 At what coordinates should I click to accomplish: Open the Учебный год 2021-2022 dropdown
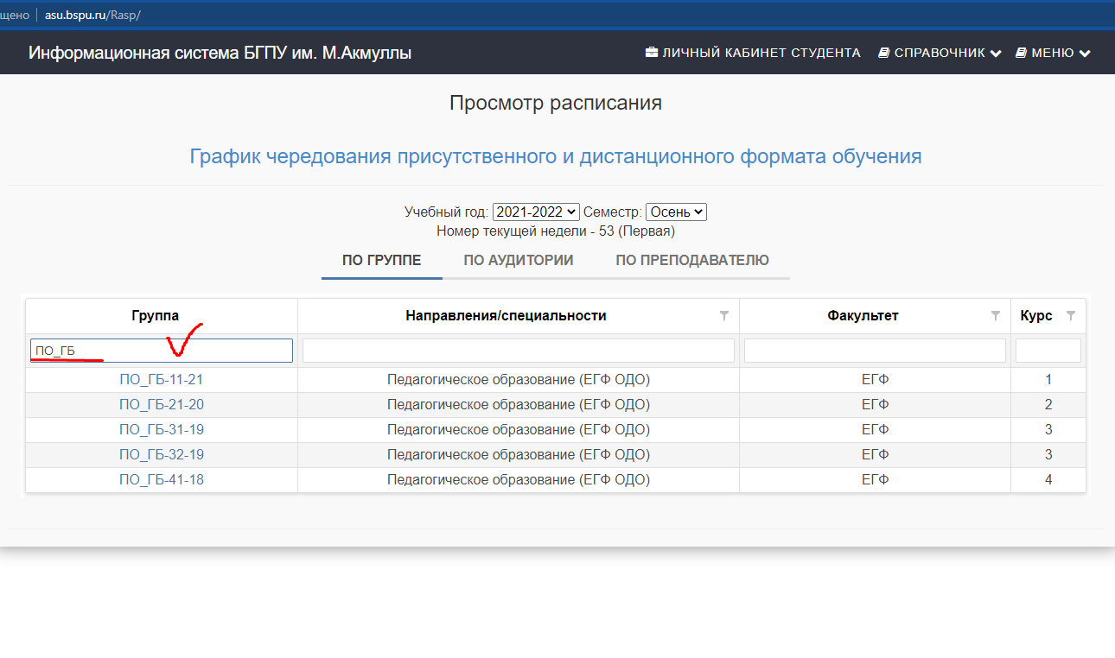(x=536, y=212)
